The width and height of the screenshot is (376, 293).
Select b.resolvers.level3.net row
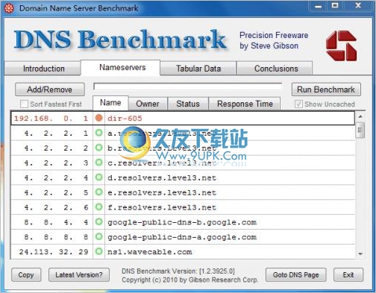(183, 148)
